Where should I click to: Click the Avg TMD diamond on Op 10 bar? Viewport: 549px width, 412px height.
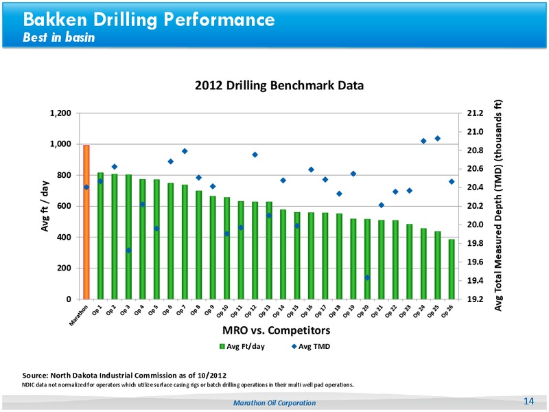pos(227,233)
